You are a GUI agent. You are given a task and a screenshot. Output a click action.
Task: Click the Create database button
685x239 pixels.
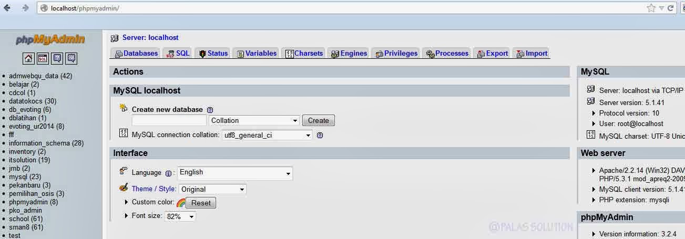[319, 120]
